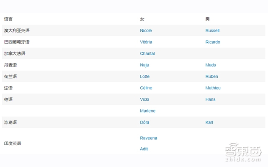268x167 pixels.
Task: Open the Raveena voice link
Action: [x=149, y=138]
